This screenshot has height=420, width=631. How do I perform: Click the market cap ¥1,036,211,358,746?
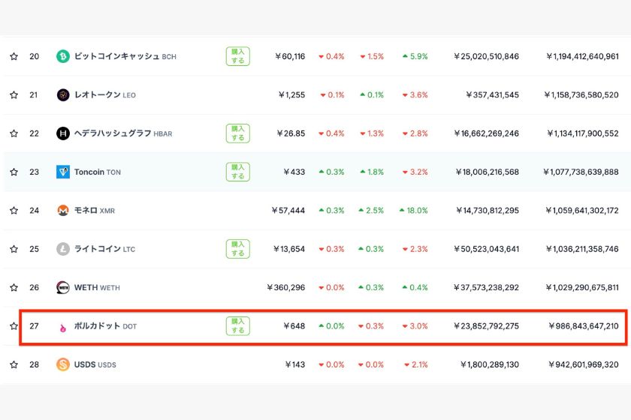click(x=582, y=249)
